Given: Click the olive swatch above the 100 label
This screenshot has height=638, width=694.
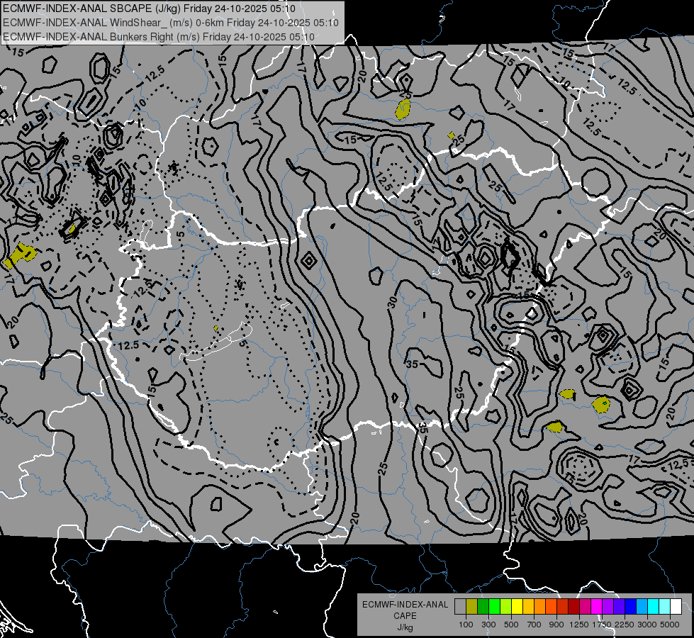Looking at the screenshot, I should tap(472, 607).
